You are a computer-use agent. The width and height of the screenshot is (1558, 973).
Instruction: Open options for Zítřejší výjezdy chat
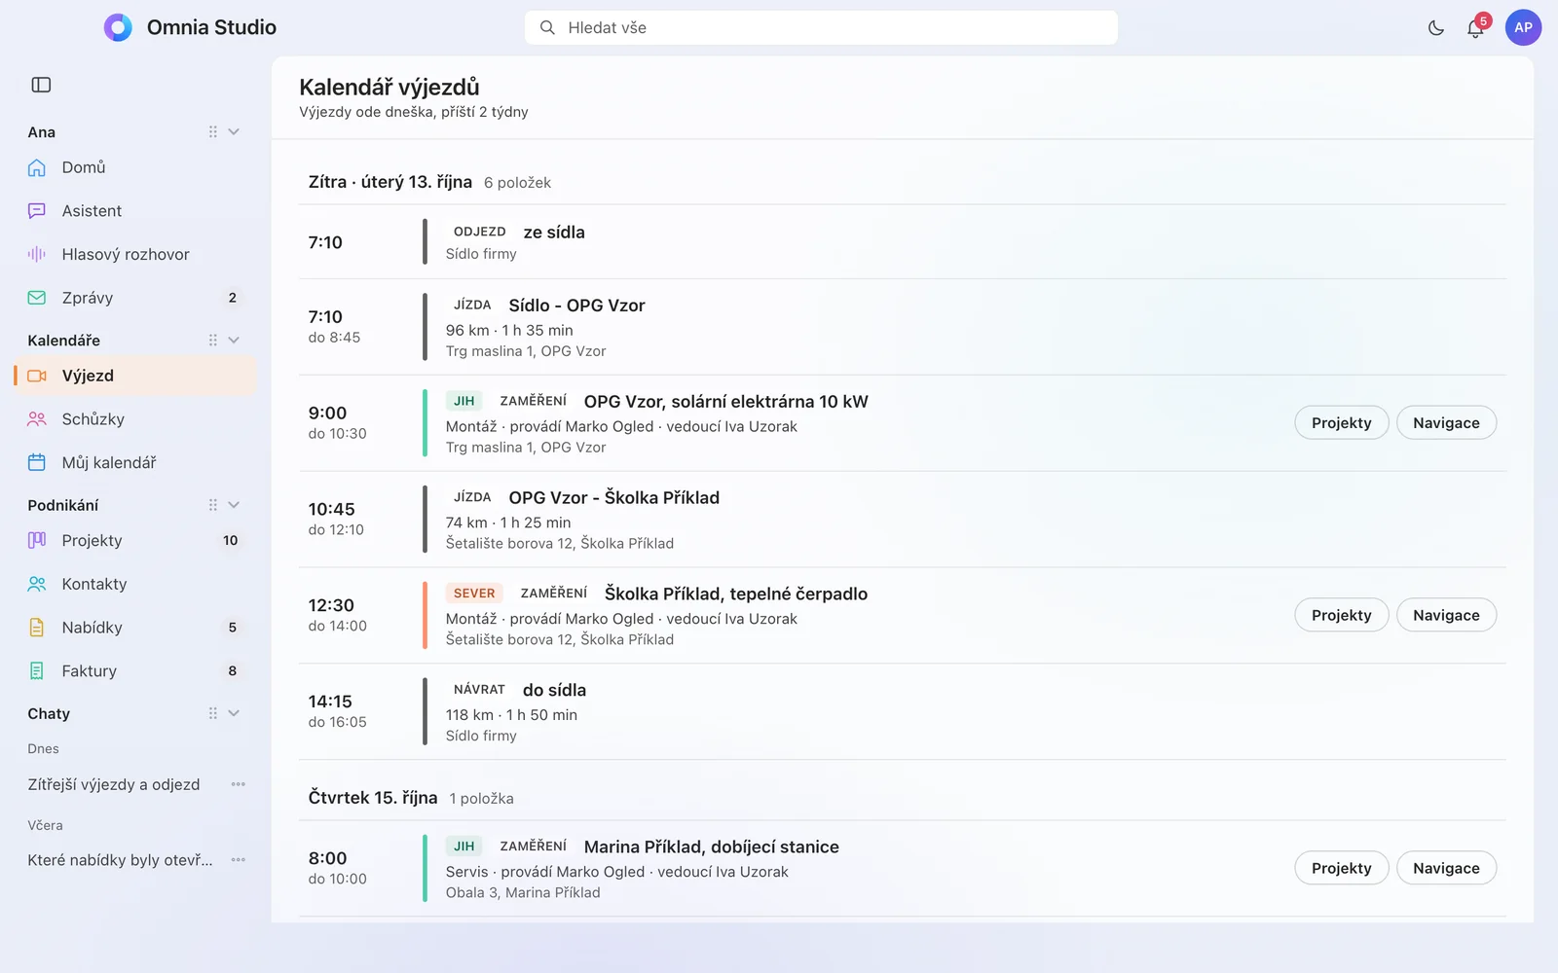pos(238,784)
